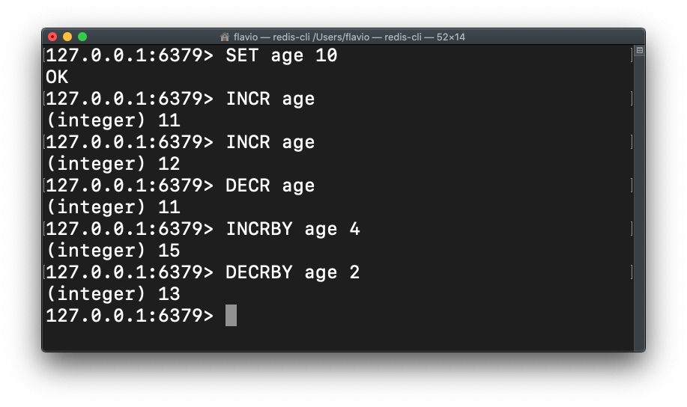
Task: Click the split pane icon above scrollbar
Action: (x=639, y=51)
